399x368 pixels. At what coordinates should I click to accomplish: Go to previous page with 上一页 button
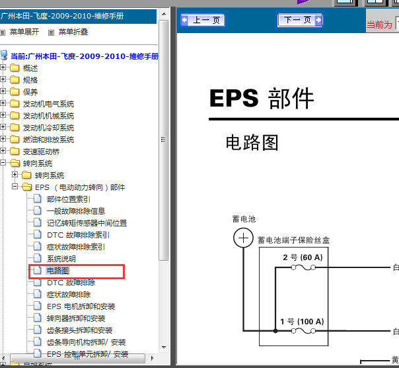pyautogui.click(x=203, y=20)
